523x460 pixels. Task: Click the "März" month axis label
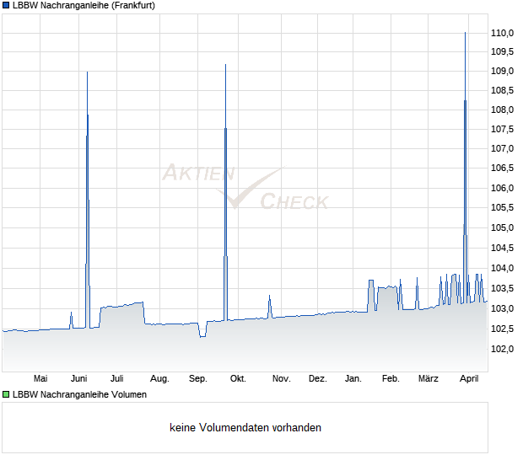(x=429, y=378)
